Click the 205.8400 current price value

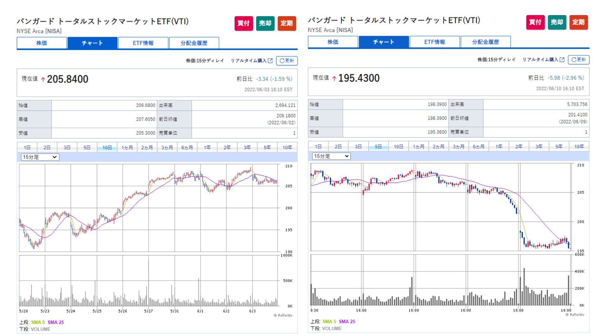click(68, 79)
